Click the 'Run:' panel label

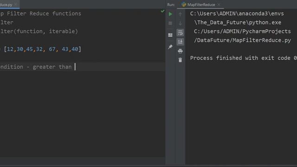[x=171, y=5]
